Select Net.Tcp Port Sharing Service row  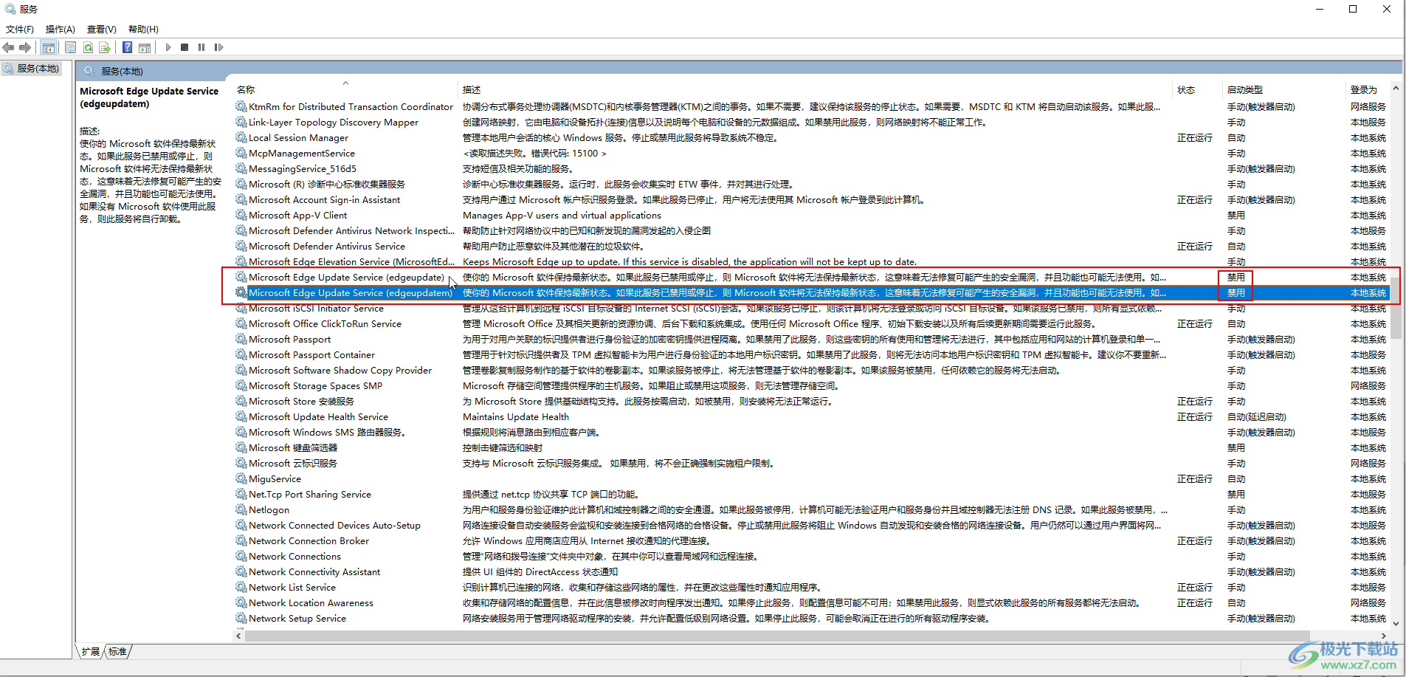pyautogui.click(x=811, y=495)
